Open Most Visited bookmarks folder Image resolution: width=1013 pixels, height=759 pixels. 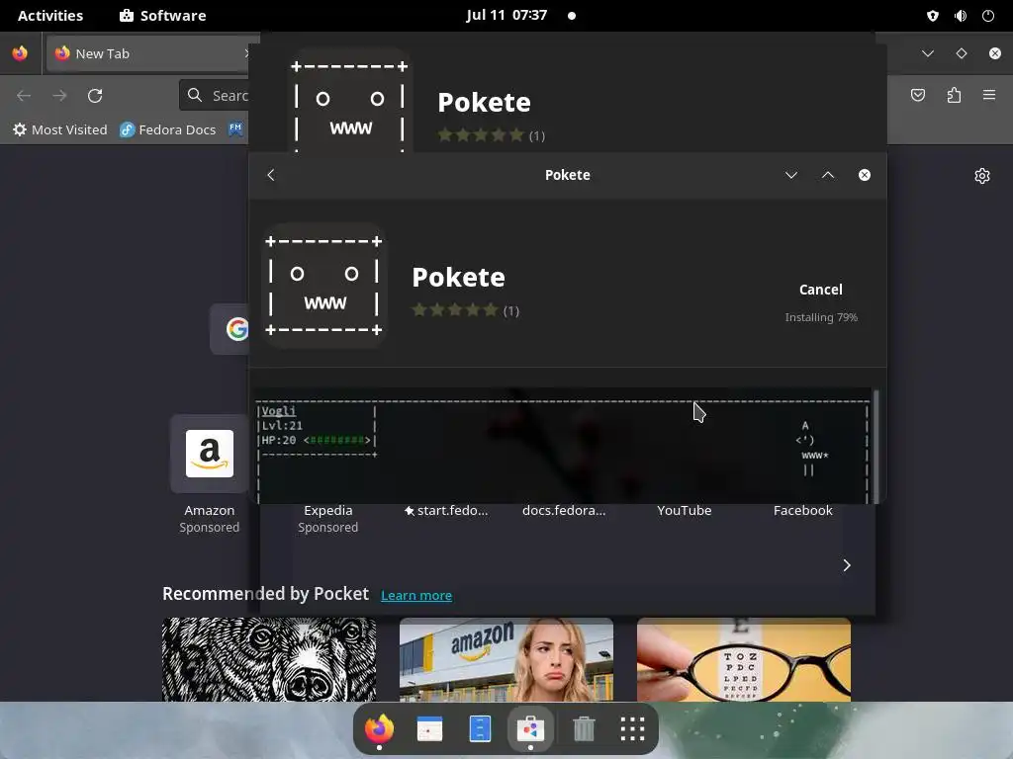pos(60,129)
